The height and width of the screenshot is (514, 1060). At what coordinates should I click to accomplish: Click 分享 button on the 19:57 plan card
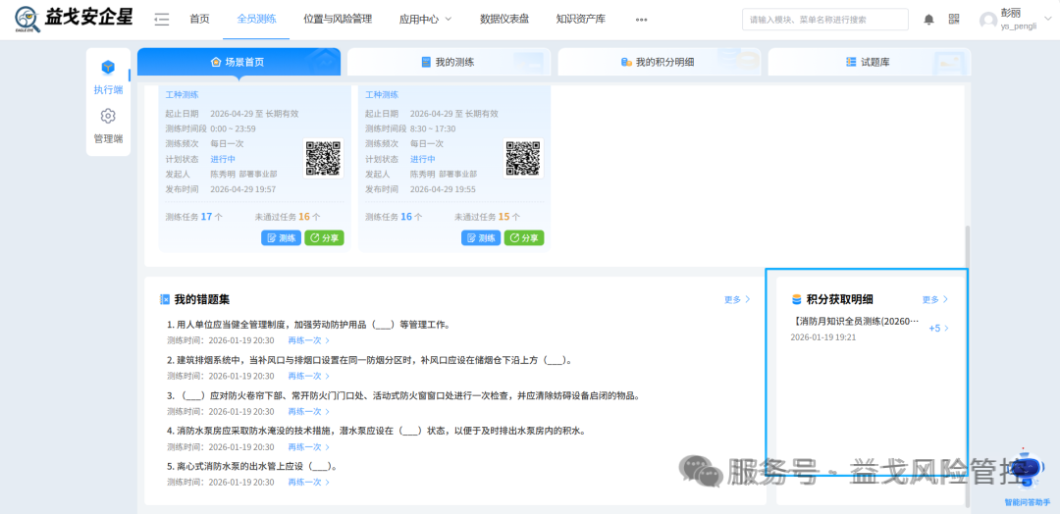[x=325, y=237]
